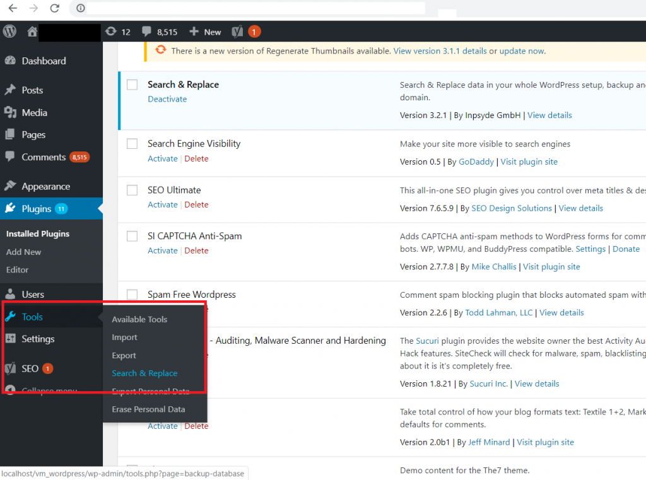Activate the SEO Ultimate plugin
Viewport: 646px width, 480px height.
click(163, 205)
